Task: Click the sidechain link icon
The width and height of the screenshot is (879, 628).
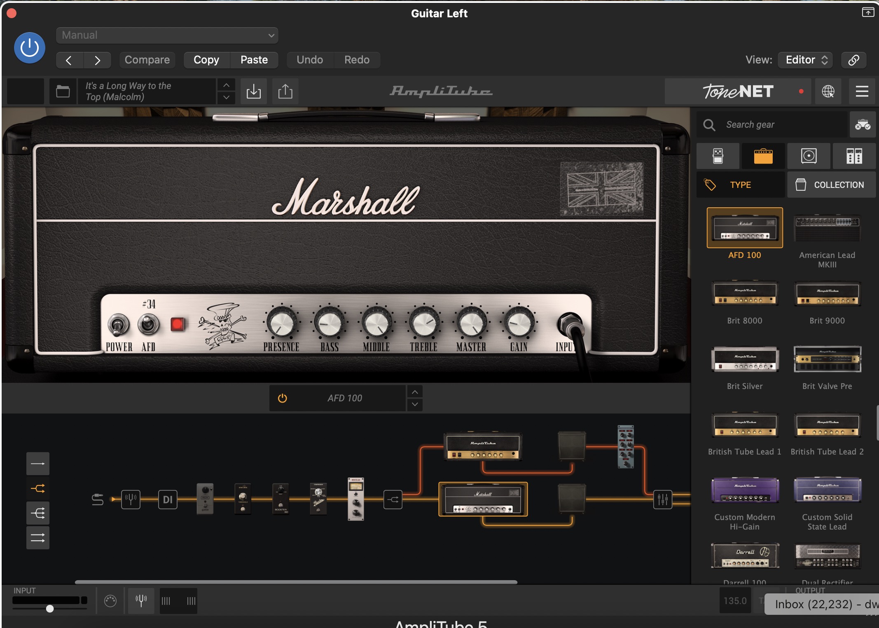Action: (x=853, y=60)
